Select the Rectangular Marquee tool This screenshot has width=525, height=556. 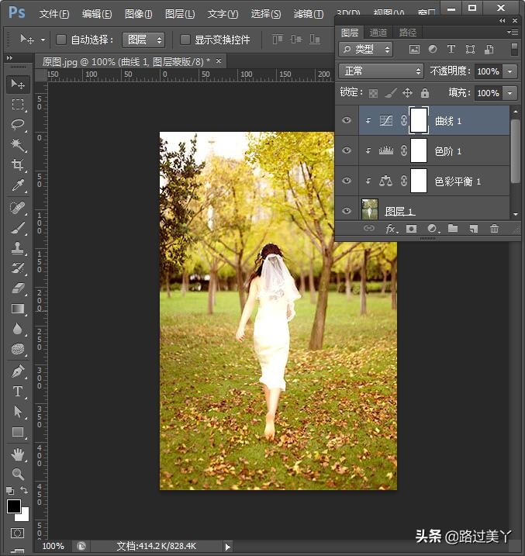18,105
